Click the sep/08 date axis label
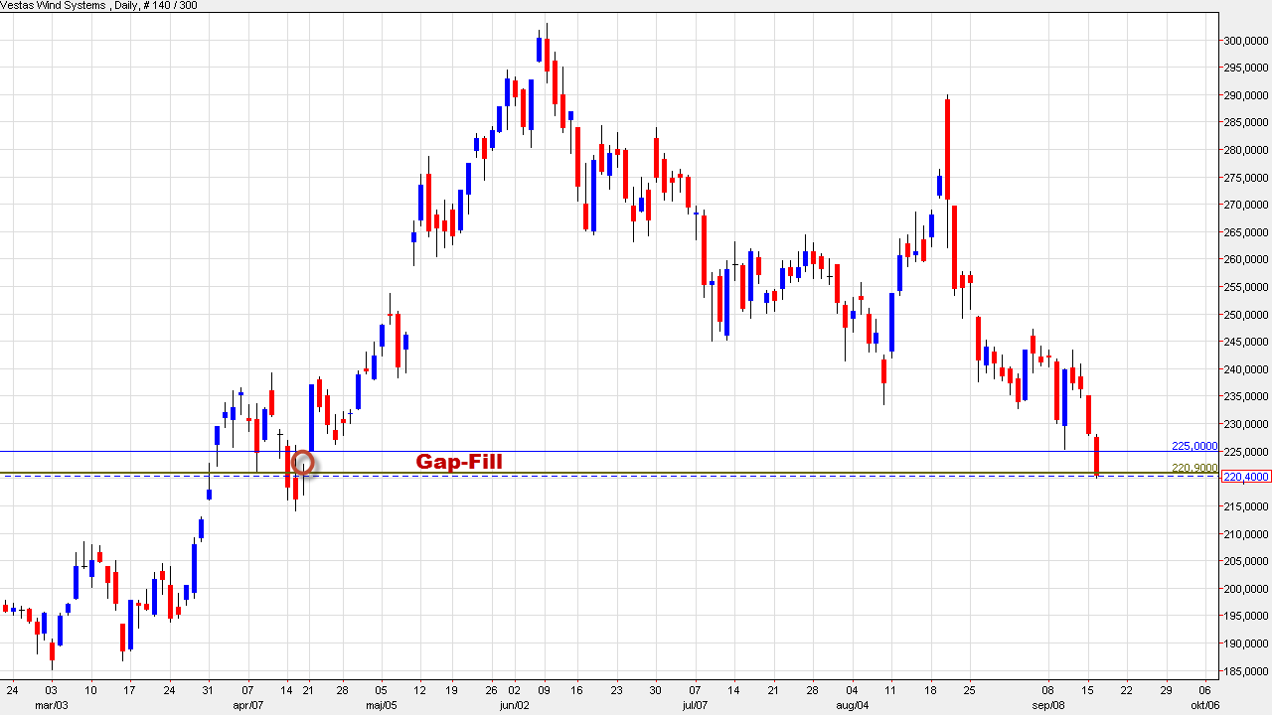The height and width of the screenshot is (715, 1272). point(1048,705)
